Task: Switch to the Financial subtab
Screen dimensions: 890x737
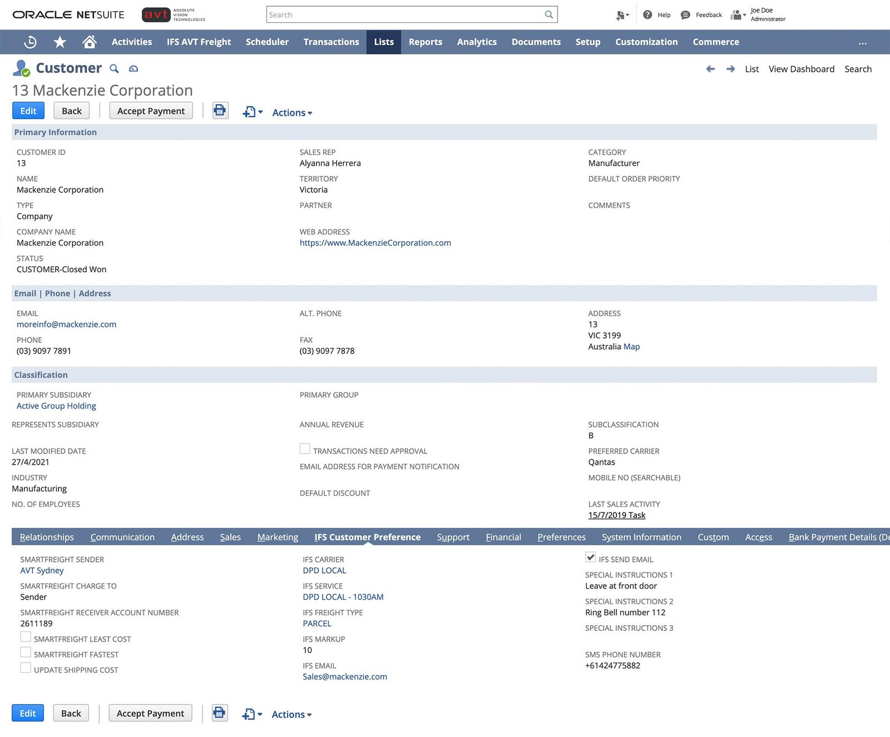Action: (503, 537)
